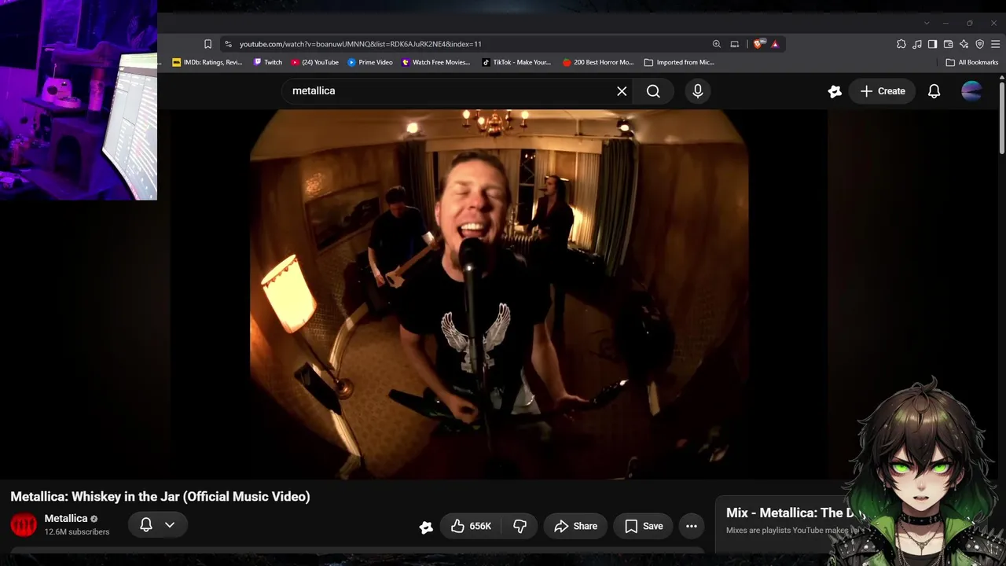Open the (24) YouTube bookmark

[x=314, y=62]
